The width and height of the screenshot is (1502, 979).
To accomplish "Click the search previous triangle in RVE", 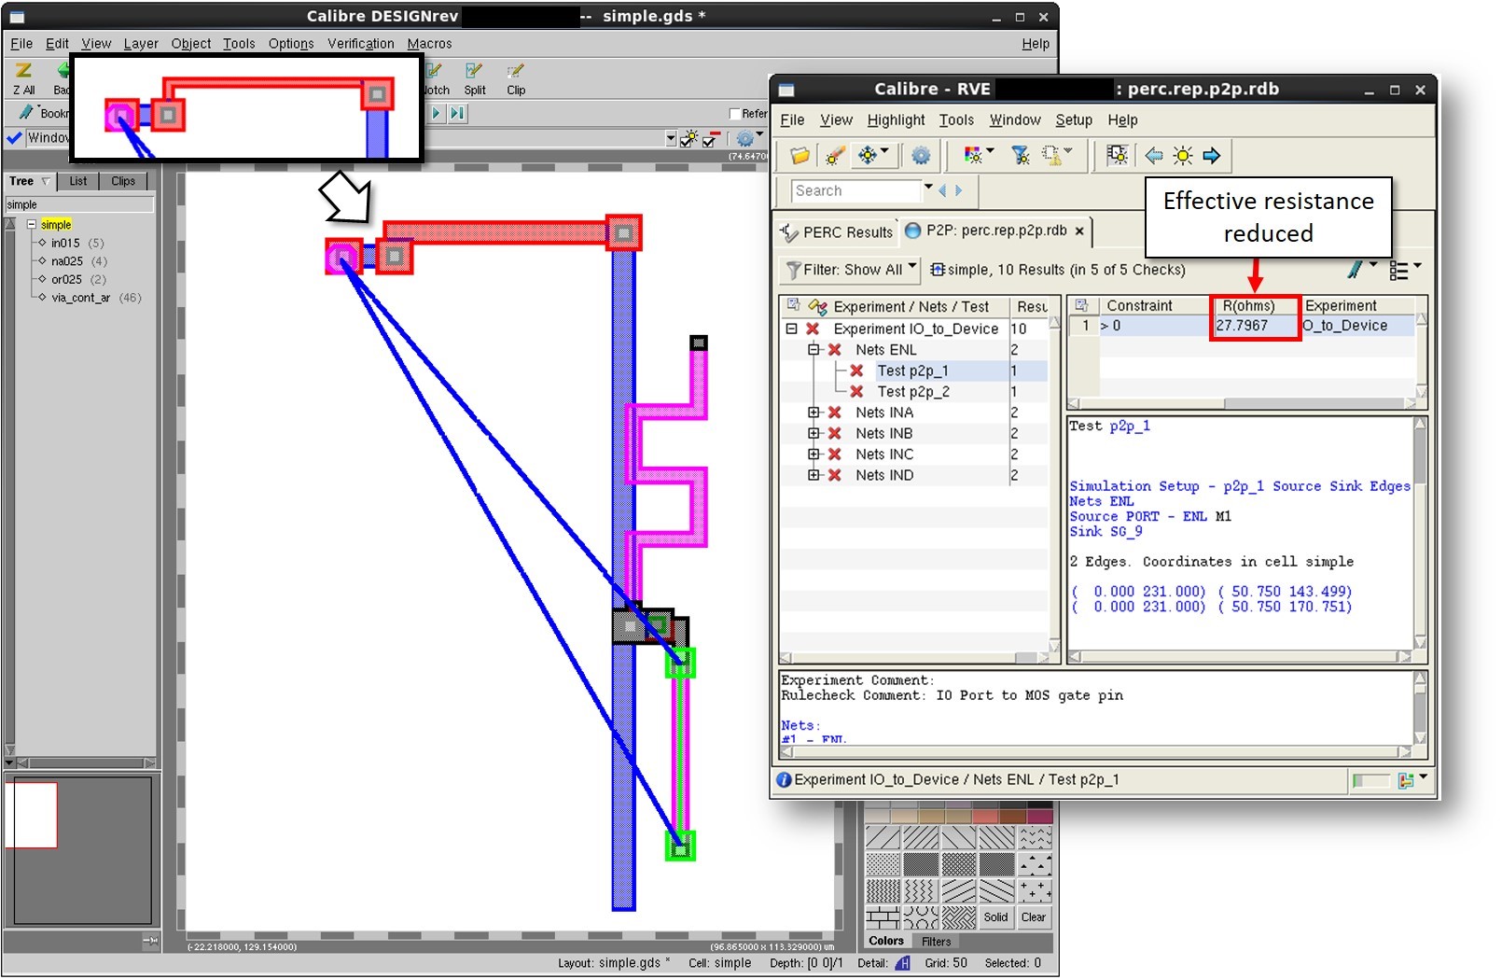I will (942, 190).
